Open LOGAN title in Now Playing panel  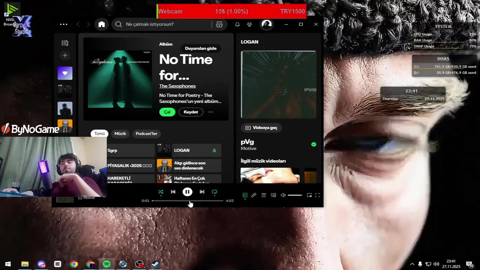249,42
